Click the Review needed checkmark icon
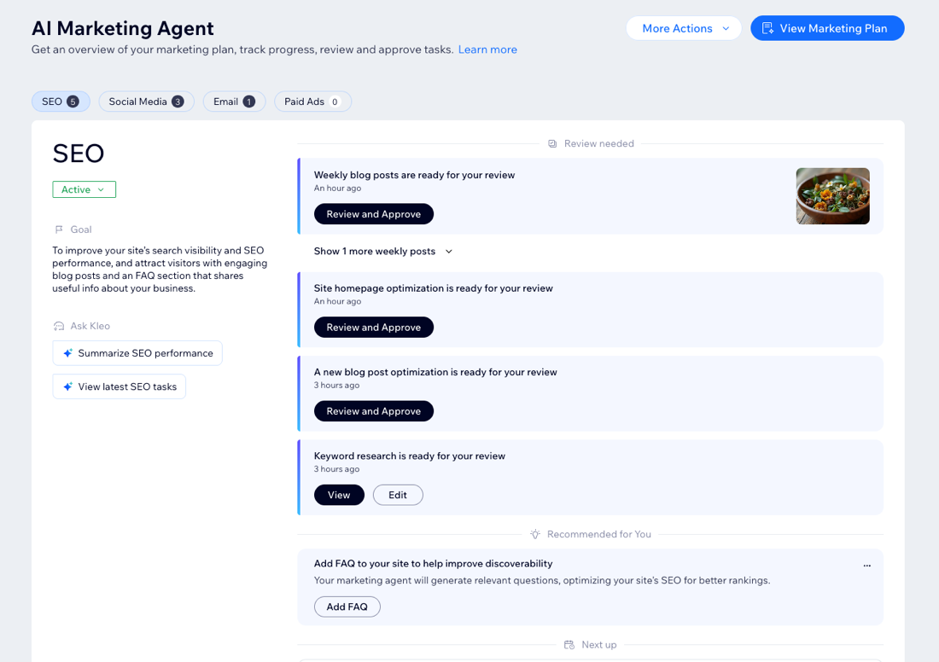The width and height of the screenshot is (939, 662). (553, 143)
